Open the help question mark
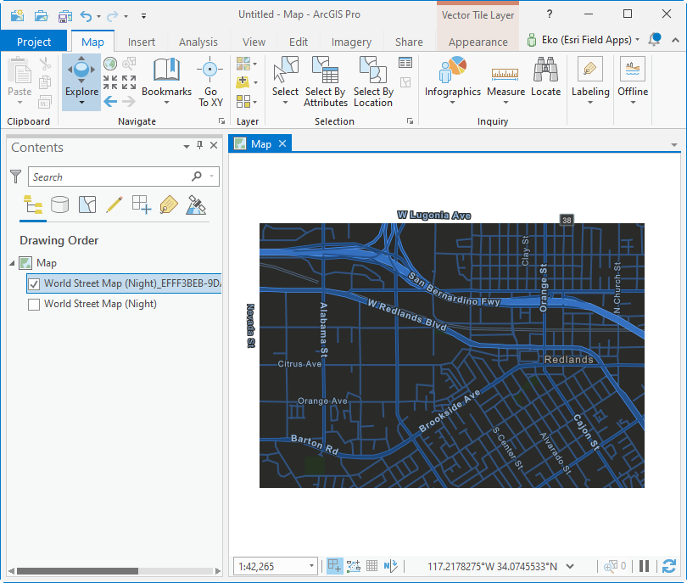Screen dimensions: 687x583 coord(550,14)
